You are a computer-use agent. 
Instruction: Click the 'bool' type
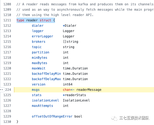coord(78,116)
